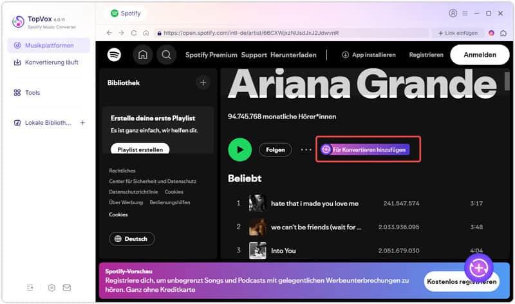The height and width of the screenshot is (304, 515).
Task: Open Center für Sicherheit und Datenschutz
Action: click(153, 181)
